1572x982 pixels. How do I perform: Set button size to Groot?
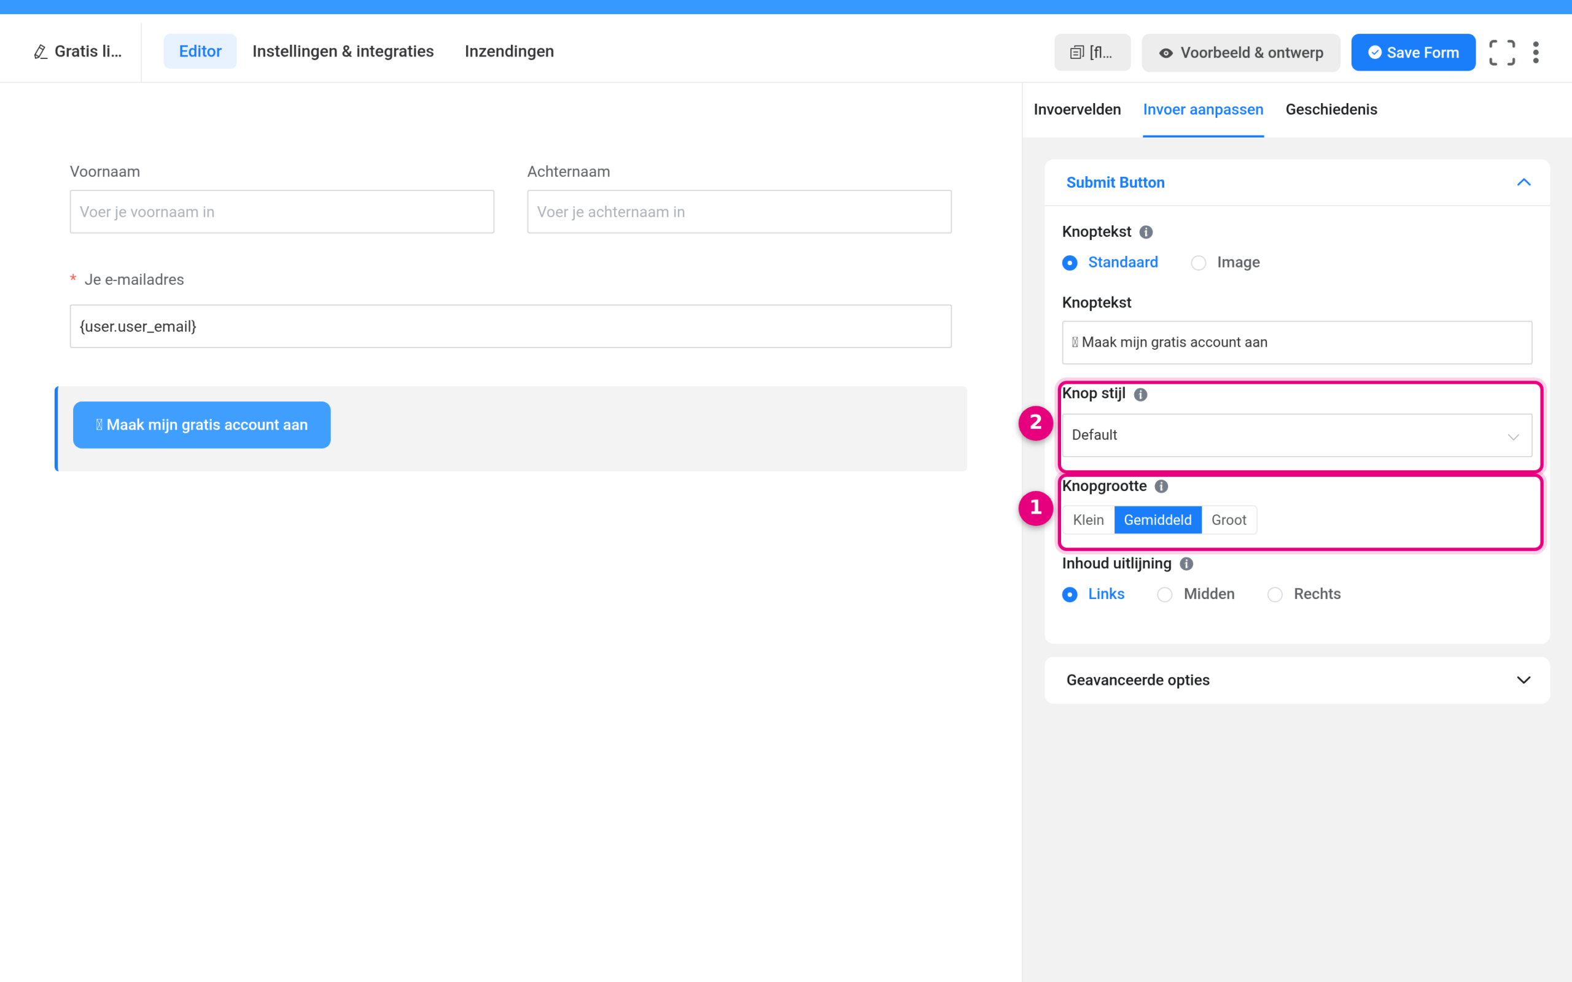coord(1228,520)
